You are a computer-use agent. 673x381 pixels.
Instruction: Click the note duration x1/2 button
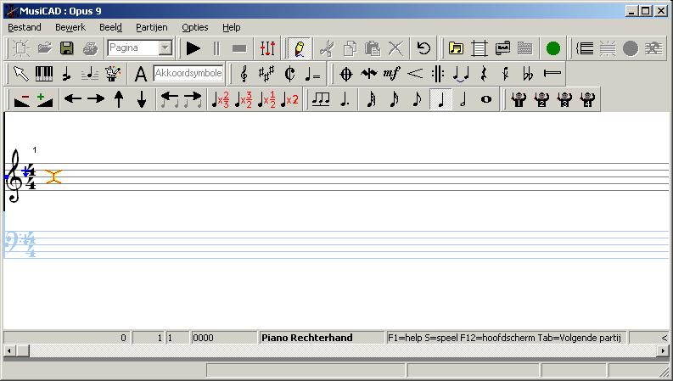click(x=266, y=99)
